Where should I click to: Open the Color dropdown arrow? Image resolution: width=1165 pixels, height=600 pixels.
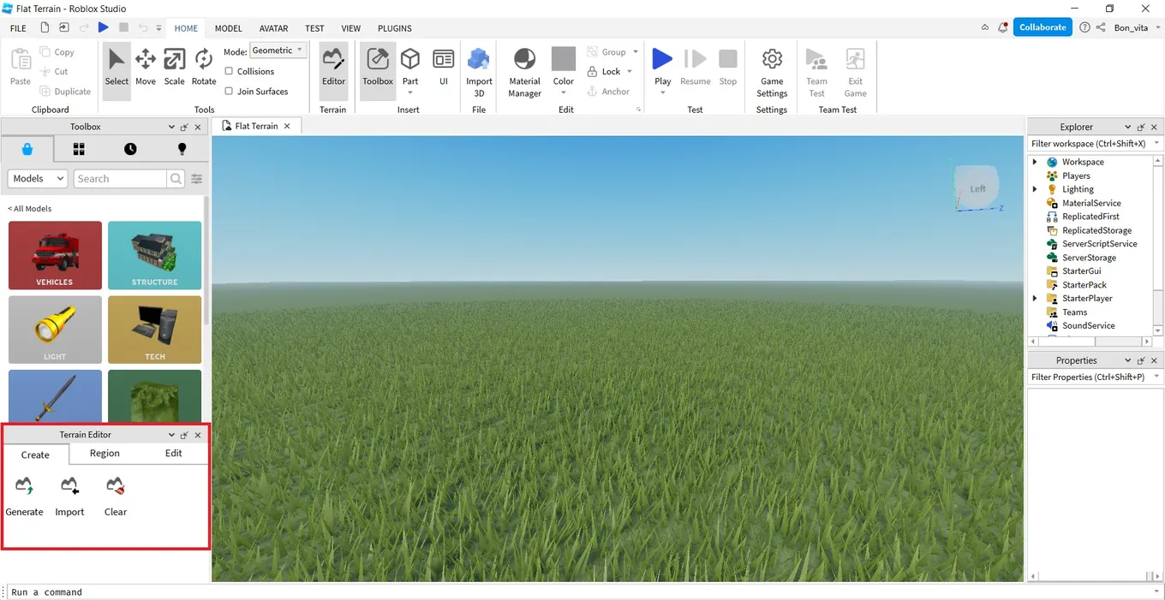click(x=564, y=92)
